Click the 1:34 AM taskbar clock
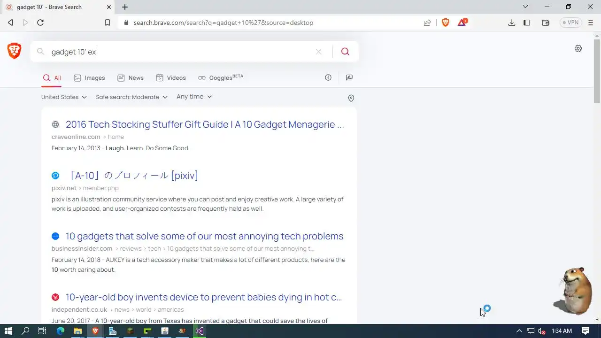 (562, 331)
